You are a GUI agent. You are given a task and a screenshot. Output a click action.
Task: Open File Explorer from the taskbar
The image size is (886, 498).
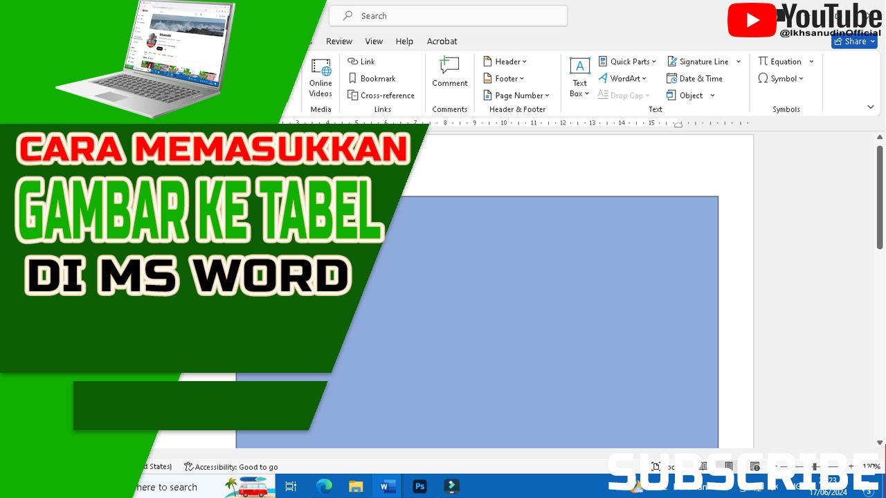(x=356, y=486)
